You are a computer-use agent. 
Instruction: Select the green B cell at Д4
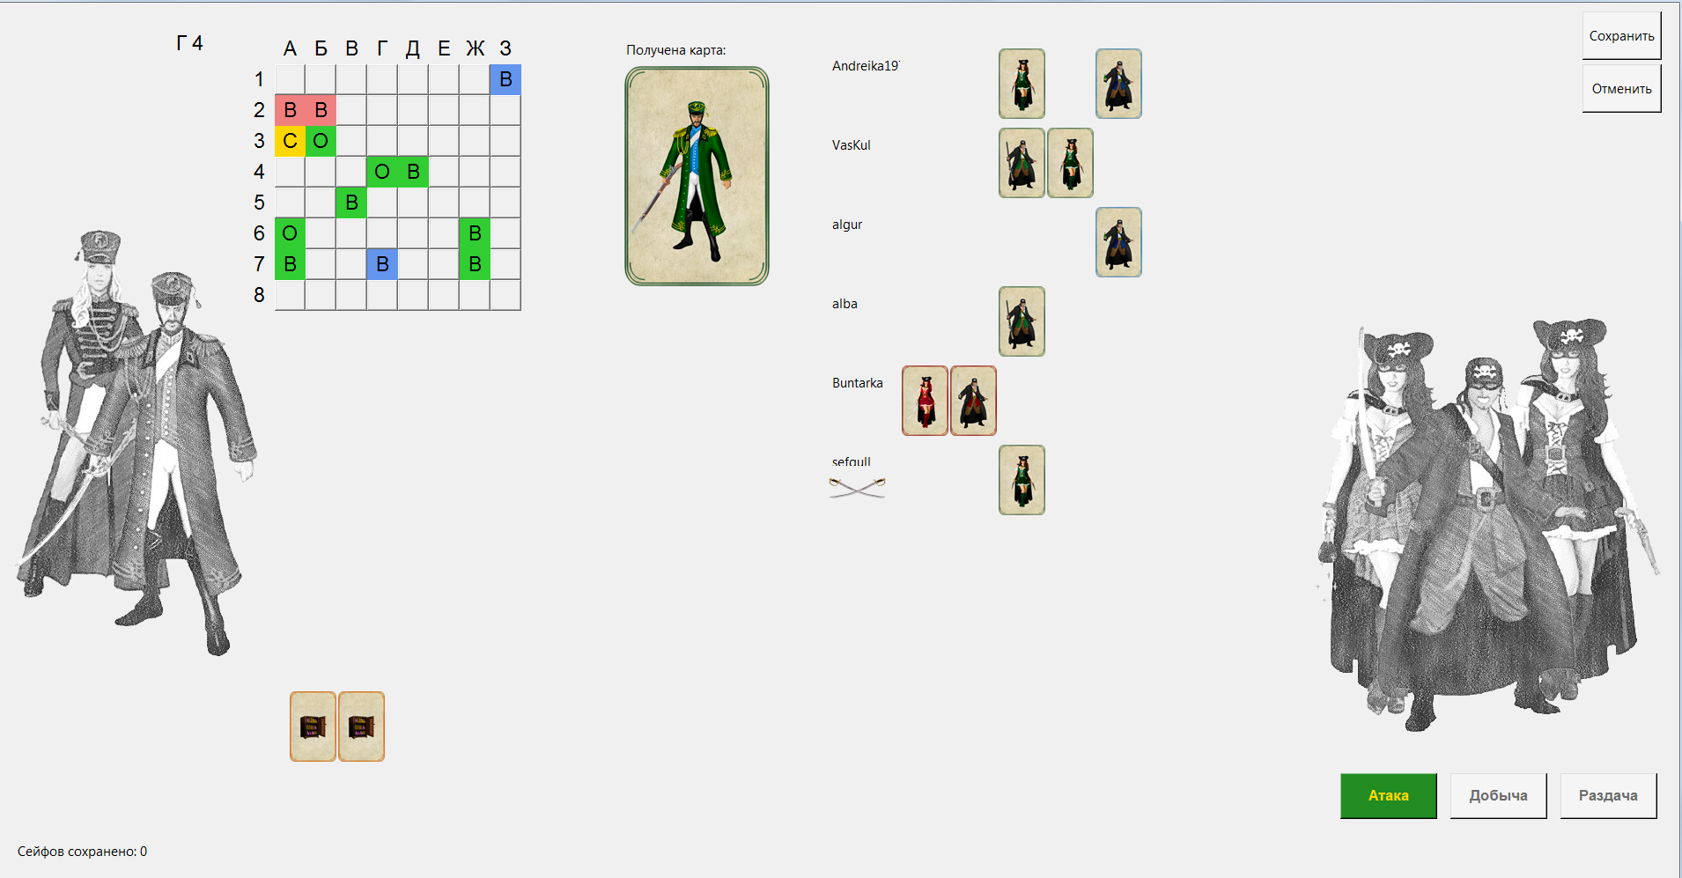point(413,172)
